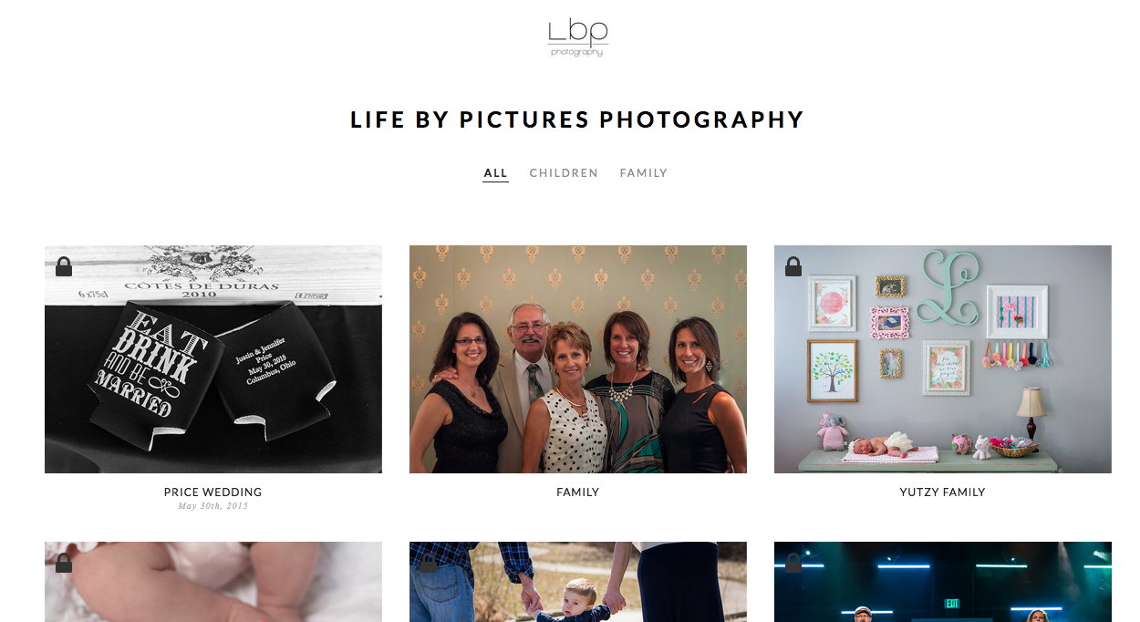
Task: Open the stage concert thumbnail
Action: (943, 582)
